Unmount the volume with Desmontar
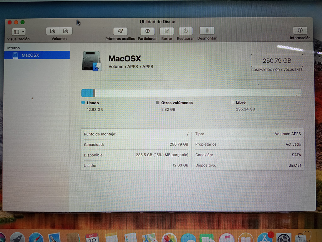The height and width of the screenshot is (242, 322). click(207, 31)
